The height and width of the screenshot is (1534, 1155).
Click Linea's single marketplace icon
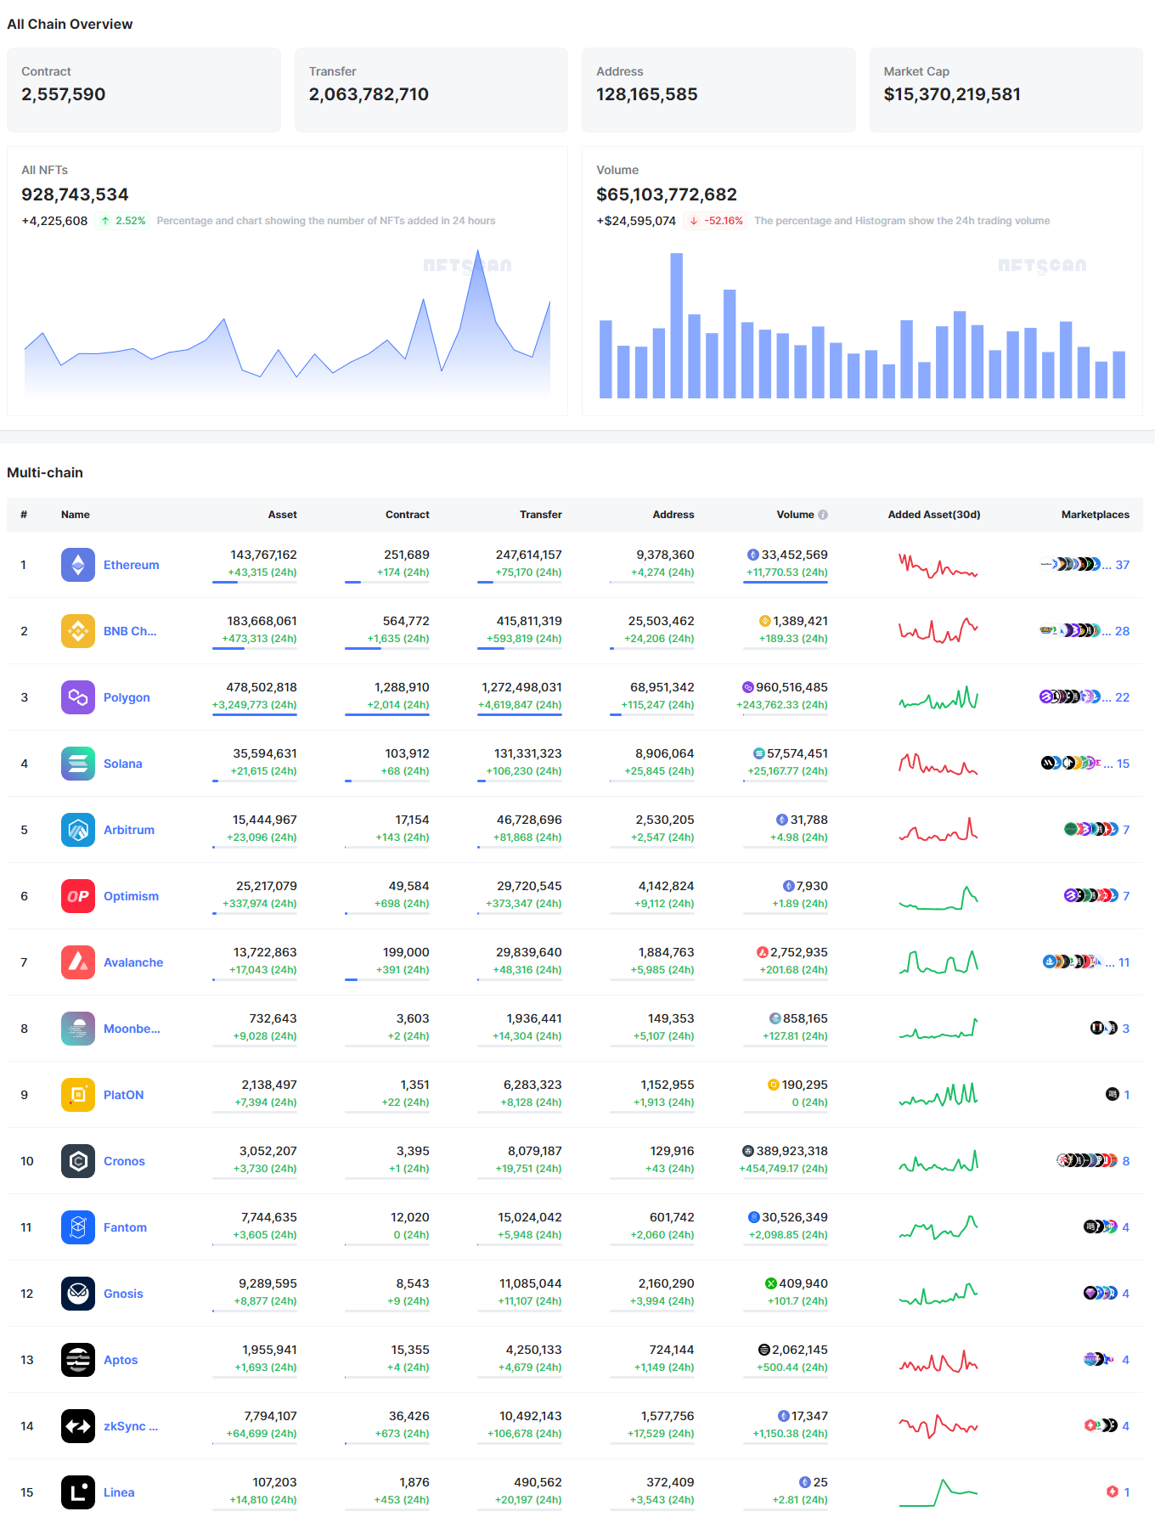(1113, 1492)
